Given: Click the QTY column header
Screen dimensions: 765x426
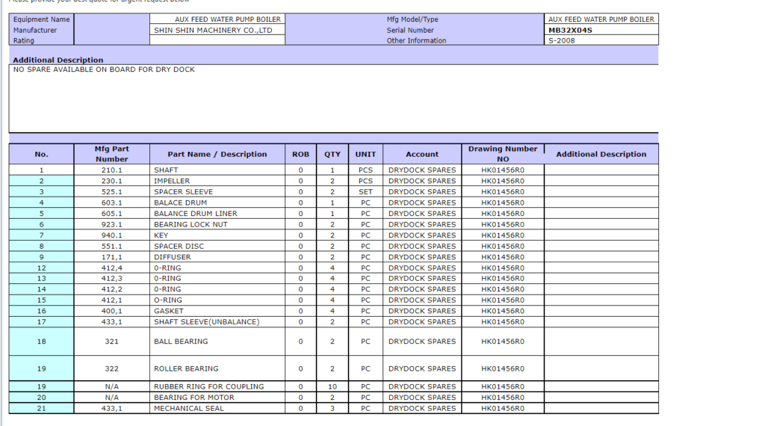Looking at the screenshot, I should 332,154.
